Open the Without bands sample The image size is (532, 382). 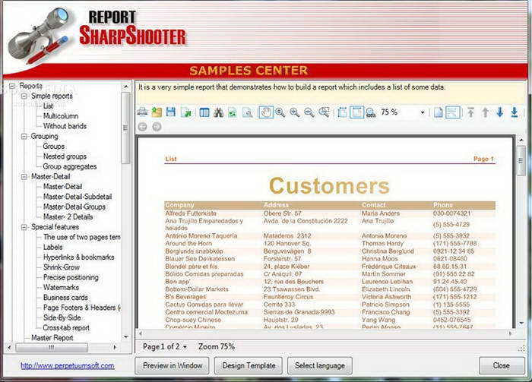65,126
